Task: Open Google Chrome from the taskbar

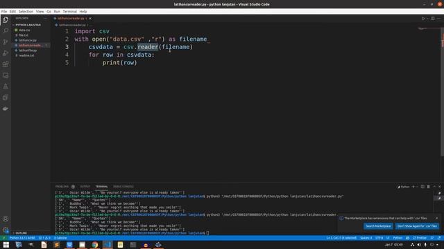Action: [x=95, y=245]
